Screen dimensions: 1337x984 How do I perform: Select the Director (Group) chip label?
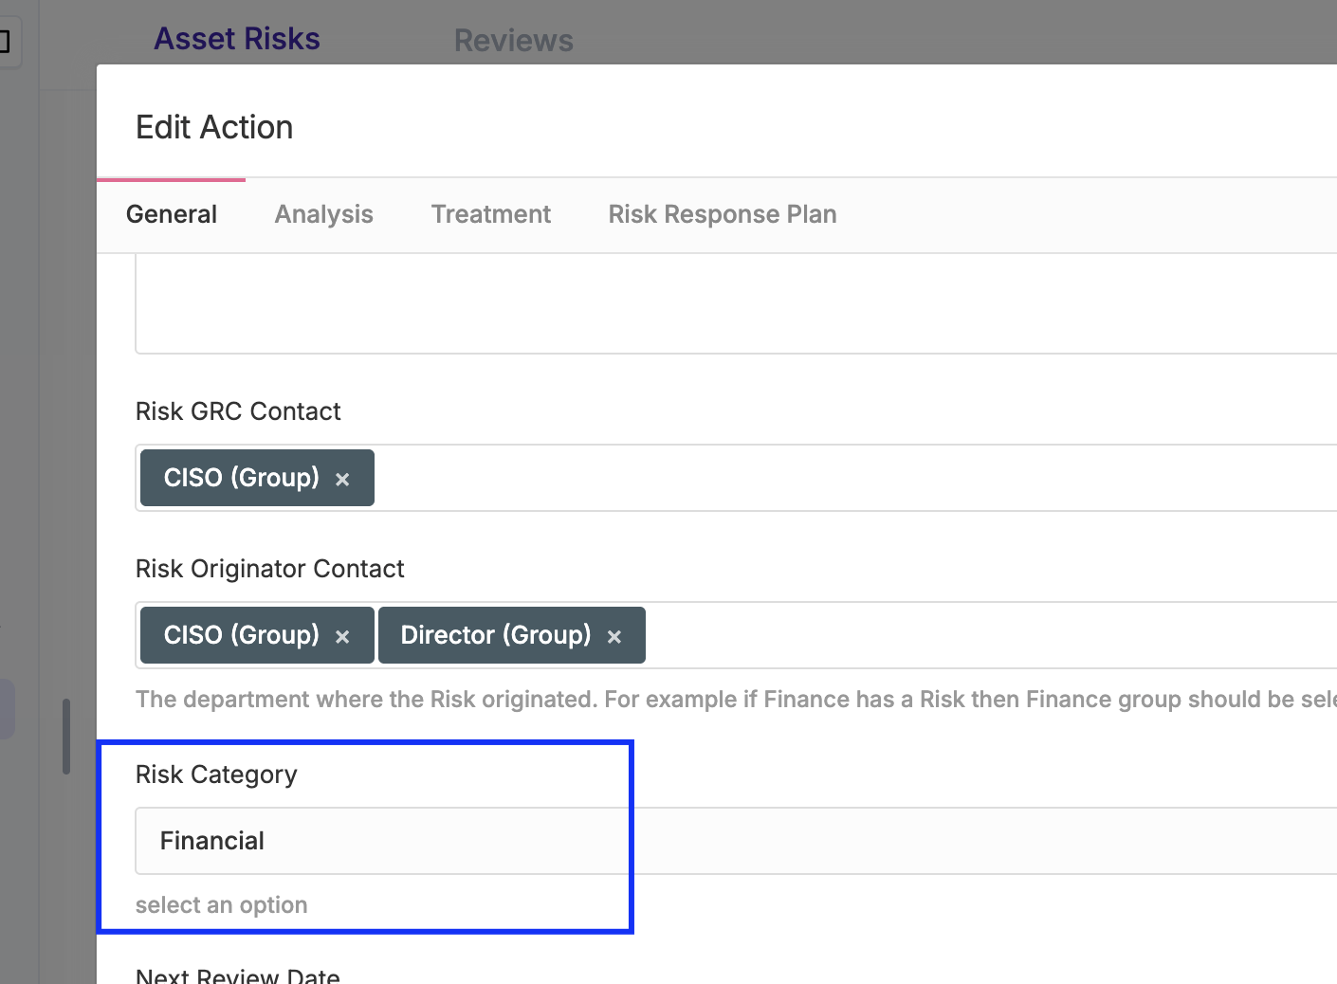[x=495, y=635]
